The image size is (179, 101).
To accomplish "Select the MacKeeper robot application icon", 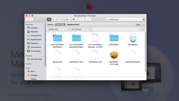I will tap(133, 38).
